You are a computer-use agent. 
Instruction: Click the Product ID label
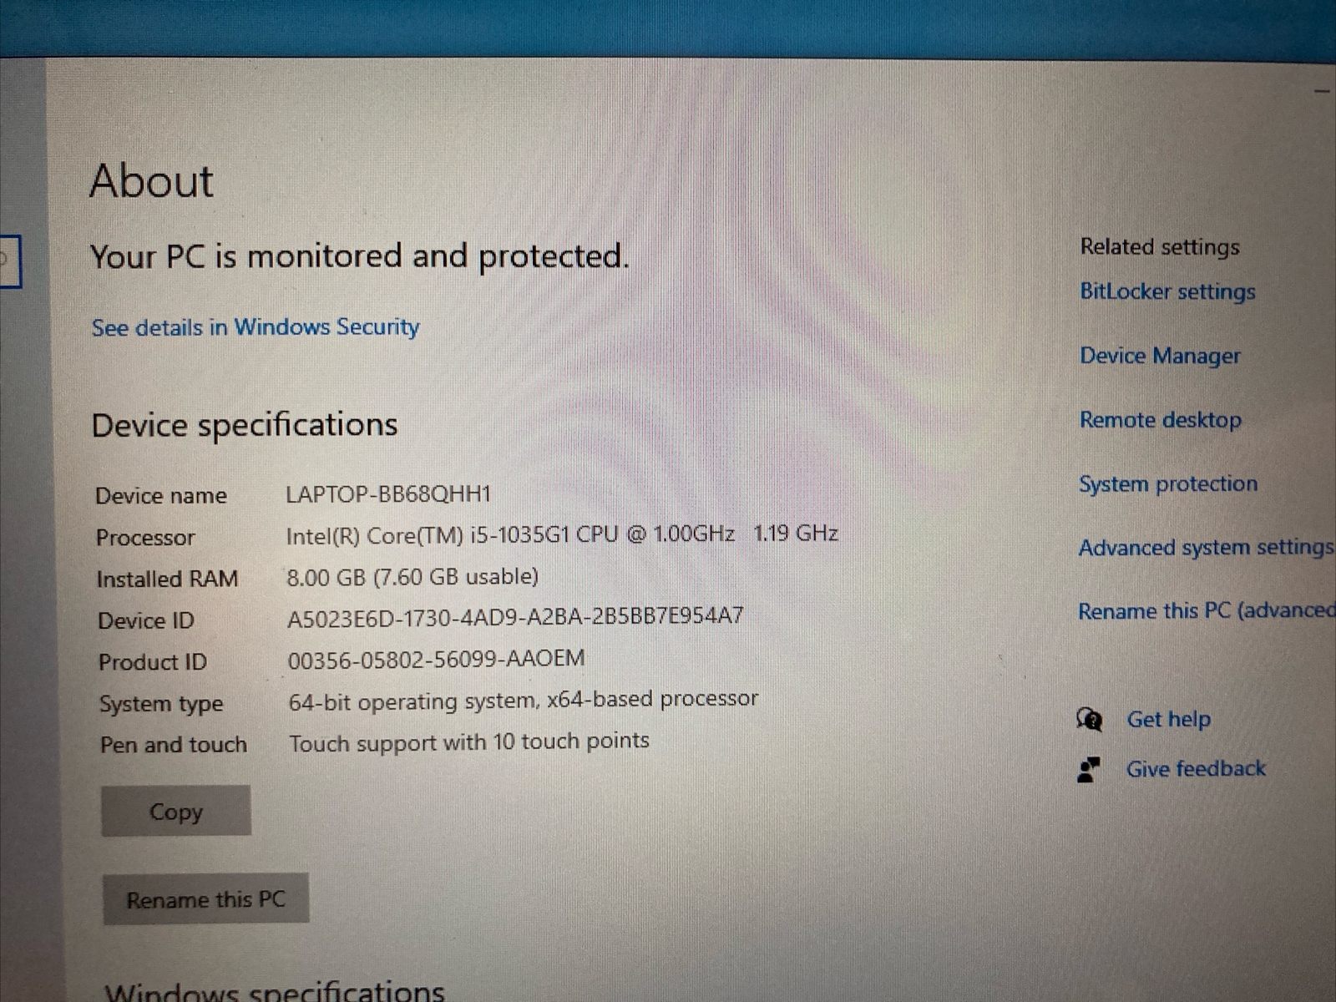[153, 663]
